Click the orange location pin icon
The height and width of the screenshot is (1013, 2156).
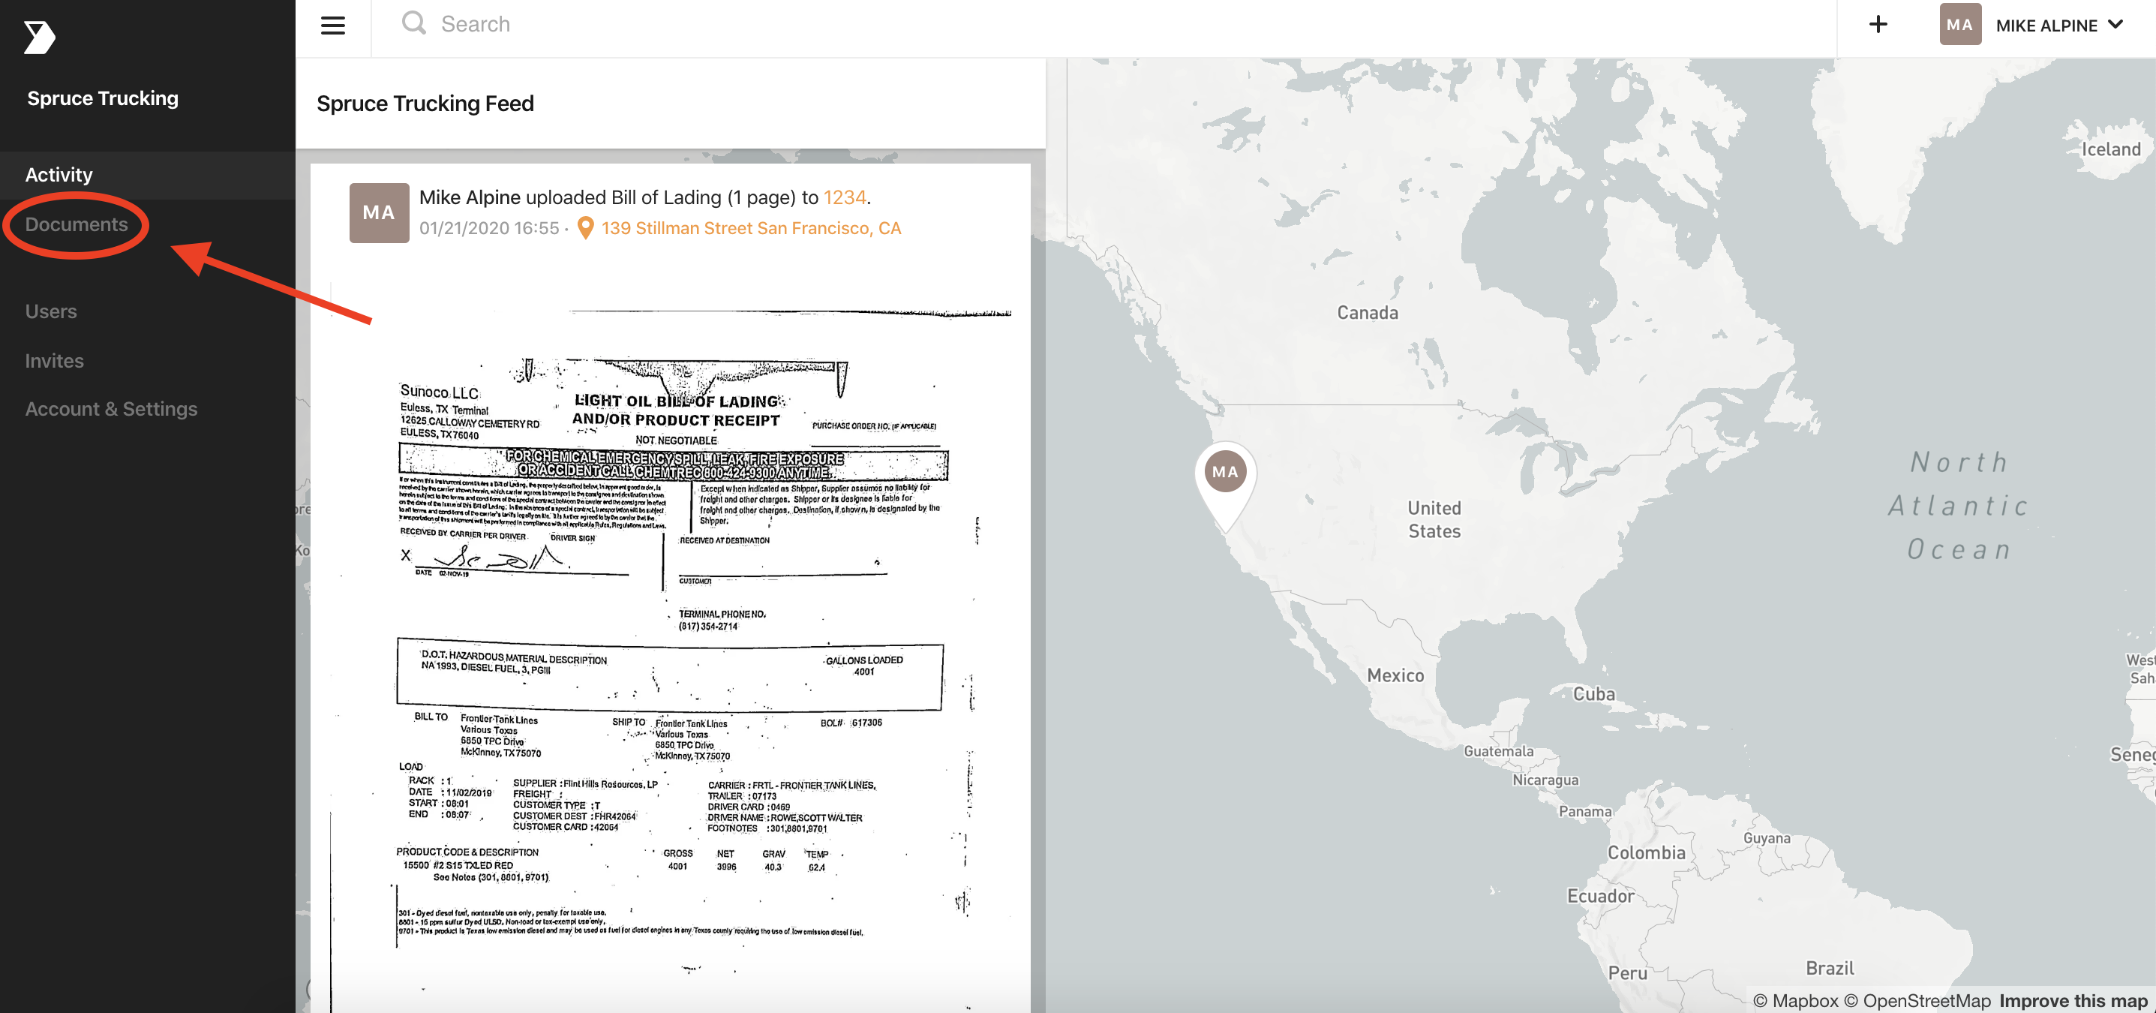(586, 227)
